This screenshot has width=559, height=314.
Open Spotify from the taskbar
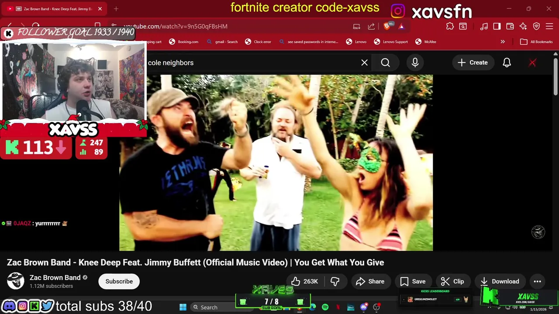click(325, 307)
